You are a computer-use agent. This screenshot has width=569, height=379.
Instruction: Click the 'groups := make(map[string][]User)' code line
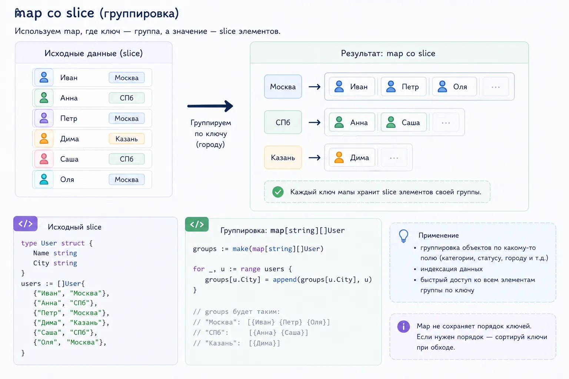(x=258, y=249)
